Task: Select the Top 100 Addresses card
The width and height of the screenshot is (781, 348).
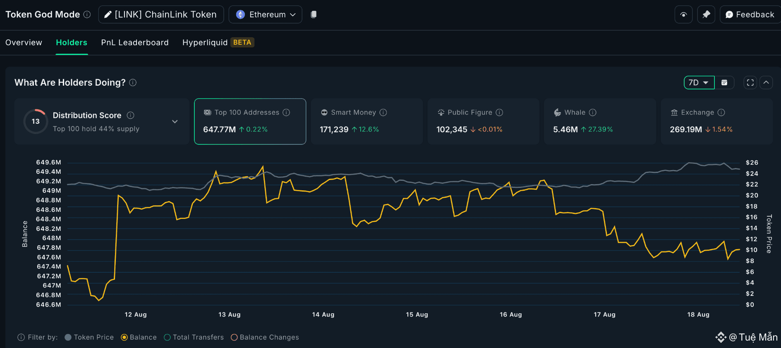Action: (250, 121)
